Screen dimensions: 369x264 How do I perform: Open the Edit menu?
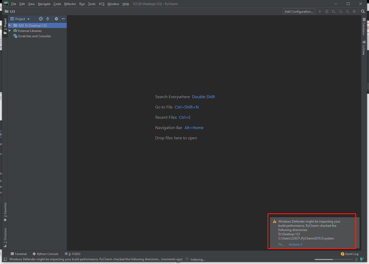[22, 4]
